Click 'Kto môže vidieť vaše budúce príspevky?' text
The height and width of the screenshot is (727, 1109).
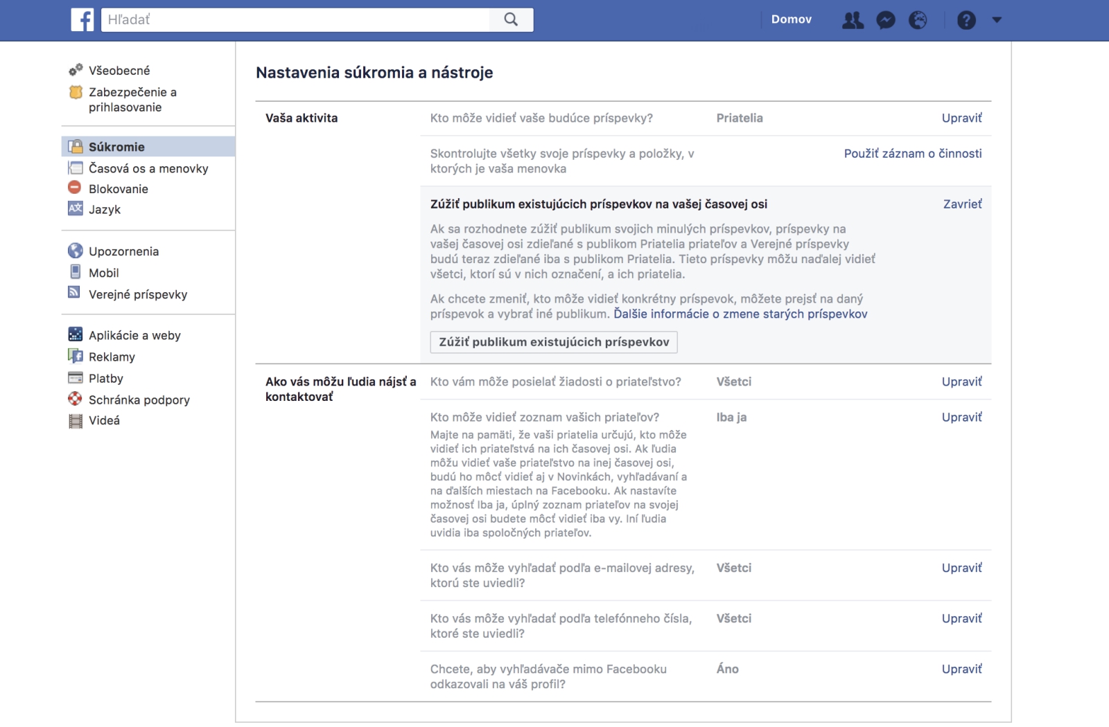pyautogui.click(x=541, y=118)
